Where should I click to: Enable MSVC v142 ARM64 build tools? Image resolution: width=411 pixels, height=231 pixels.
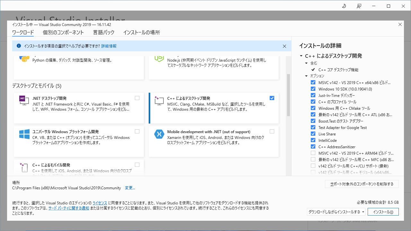tap(313, 153)
